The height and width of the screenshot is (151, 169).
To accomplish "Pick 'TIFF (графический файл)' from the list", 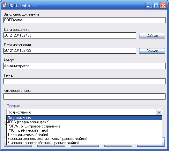I will point(84,134).
